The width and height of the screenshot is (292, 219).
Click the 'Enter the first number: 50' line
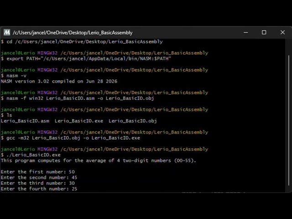click(38, 172)
